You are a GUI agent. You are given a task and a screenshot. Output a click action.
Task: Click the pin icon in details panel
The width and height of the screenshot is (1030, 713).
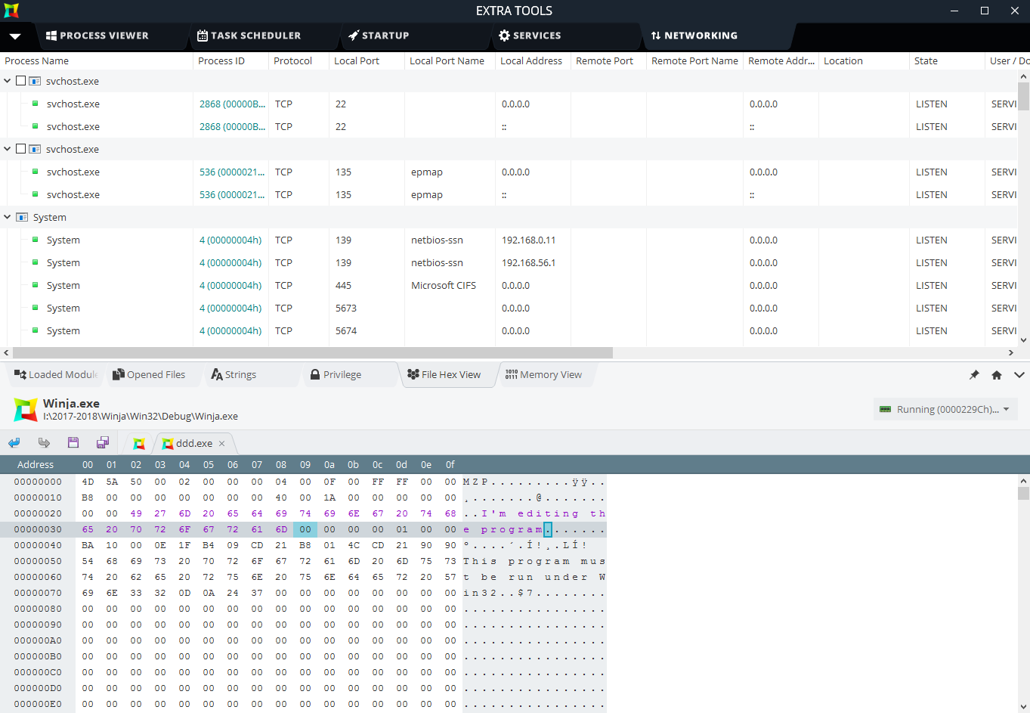974,375
